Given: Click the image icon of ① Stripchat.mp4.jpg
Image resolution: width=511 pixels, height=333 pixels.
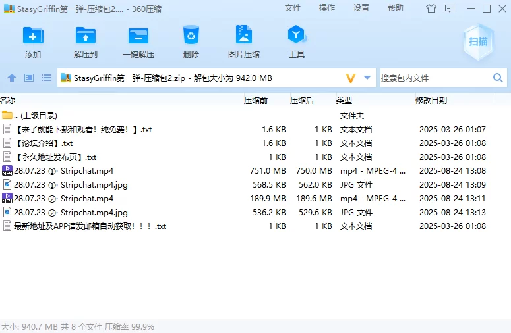Looking at the screenshot, I should point(7,184).
